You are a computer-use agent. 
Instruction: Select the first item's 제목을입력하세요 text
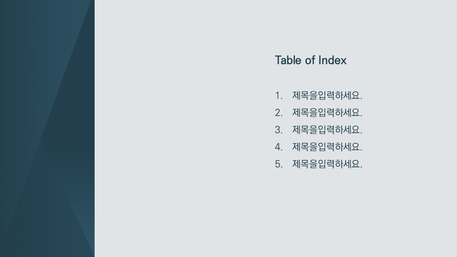coord(327,96)
